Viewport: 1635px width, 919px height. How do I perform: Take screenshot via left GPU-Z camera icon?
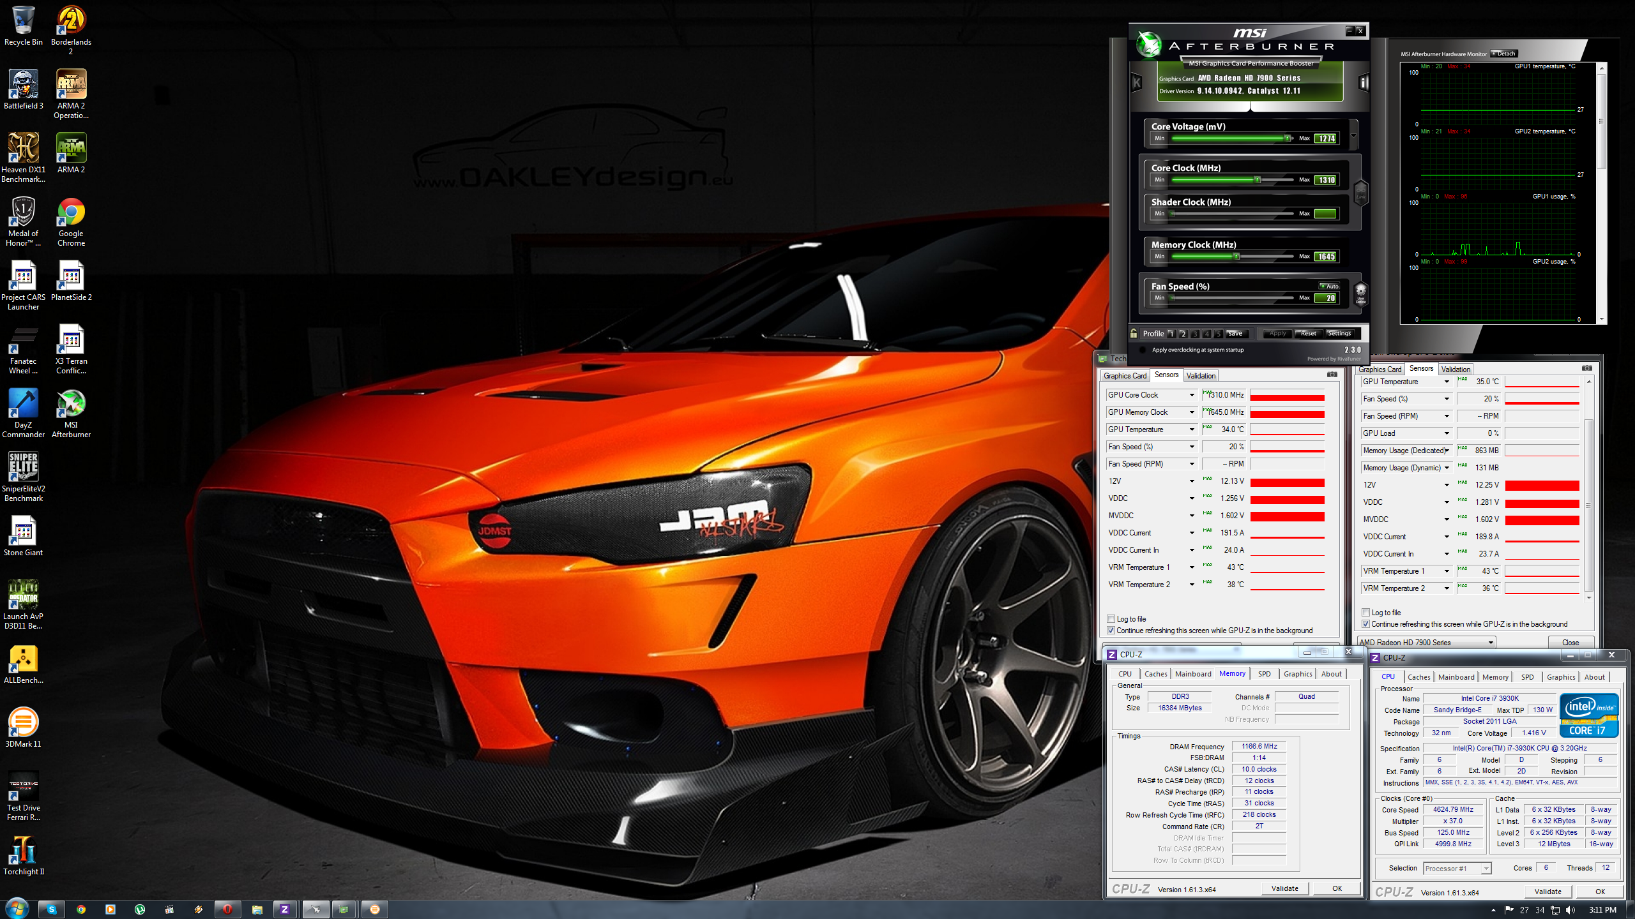coord(1332,375)
